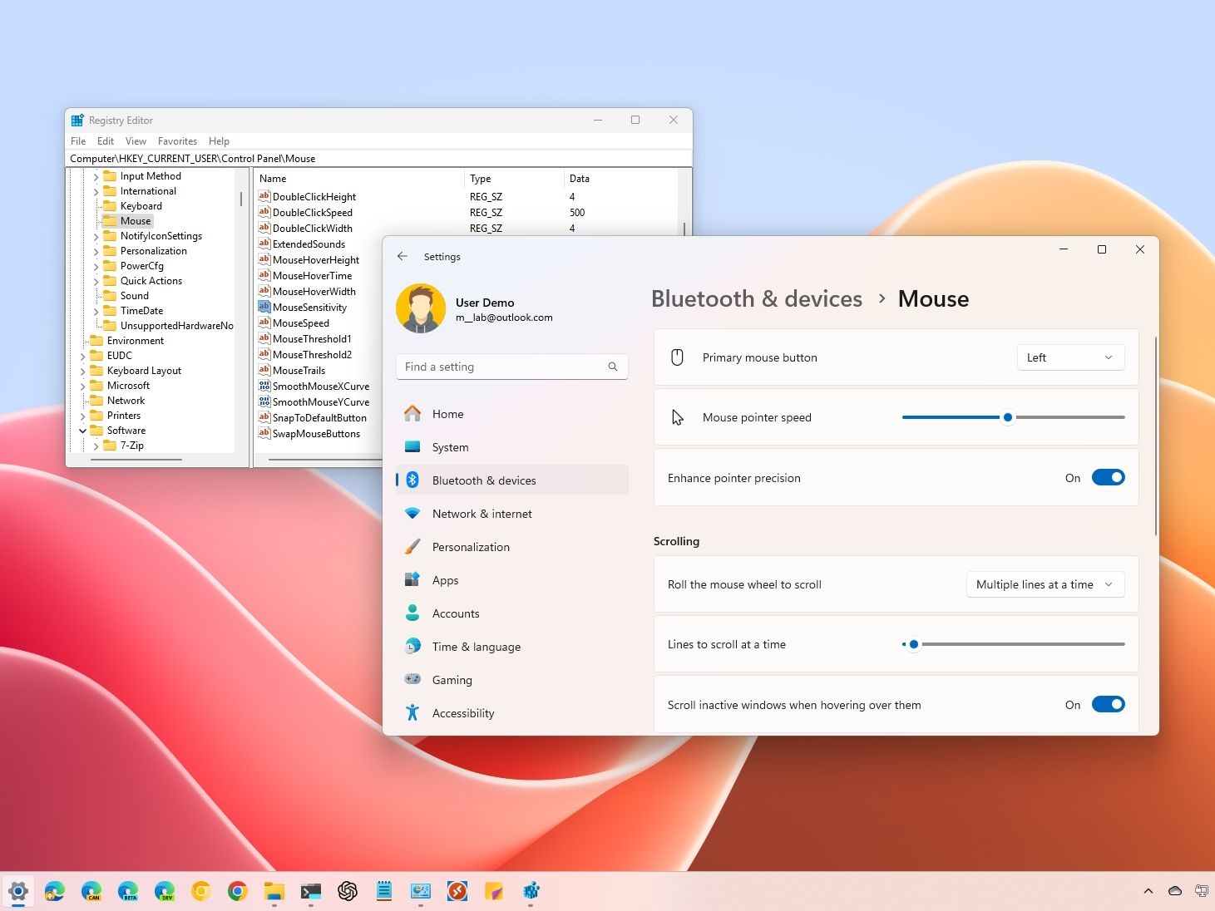Launch Google Chrome from the taskbar

point(238,891)
